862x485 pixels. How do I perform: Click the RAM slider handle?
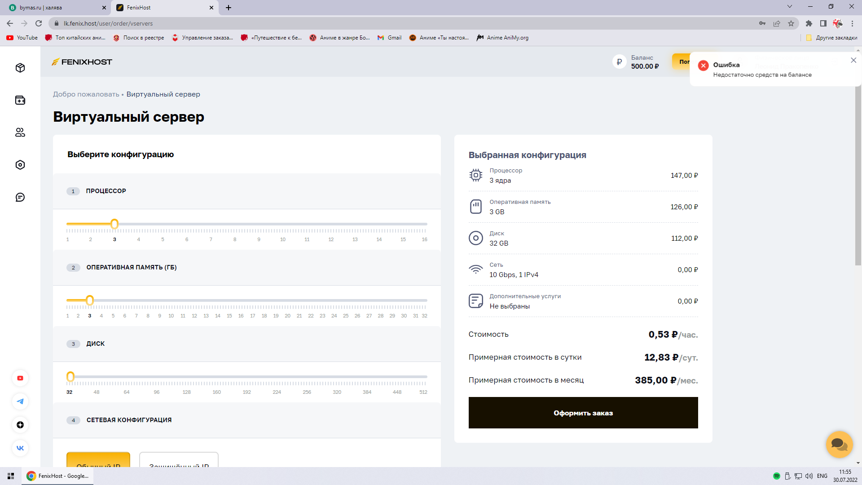pos(90,300)
